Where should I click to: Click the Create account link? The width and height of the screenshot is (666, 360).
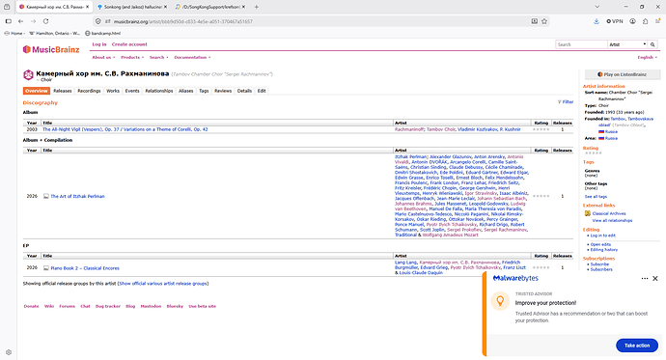point(129,44)
